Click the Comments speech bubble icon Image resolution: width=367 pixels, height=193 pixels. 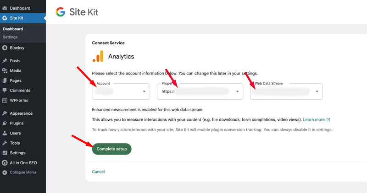point(5,91)
